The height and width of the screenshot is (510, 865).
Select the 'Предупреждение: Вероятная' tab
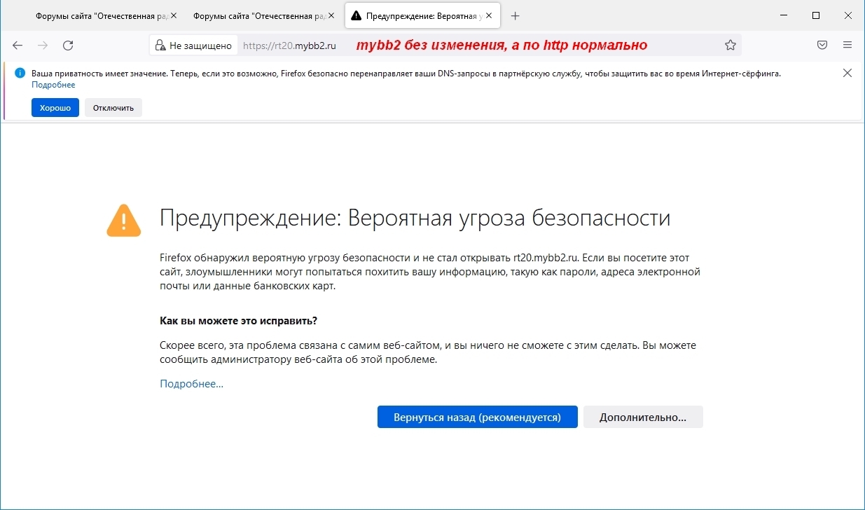click(x=422, y=15)
